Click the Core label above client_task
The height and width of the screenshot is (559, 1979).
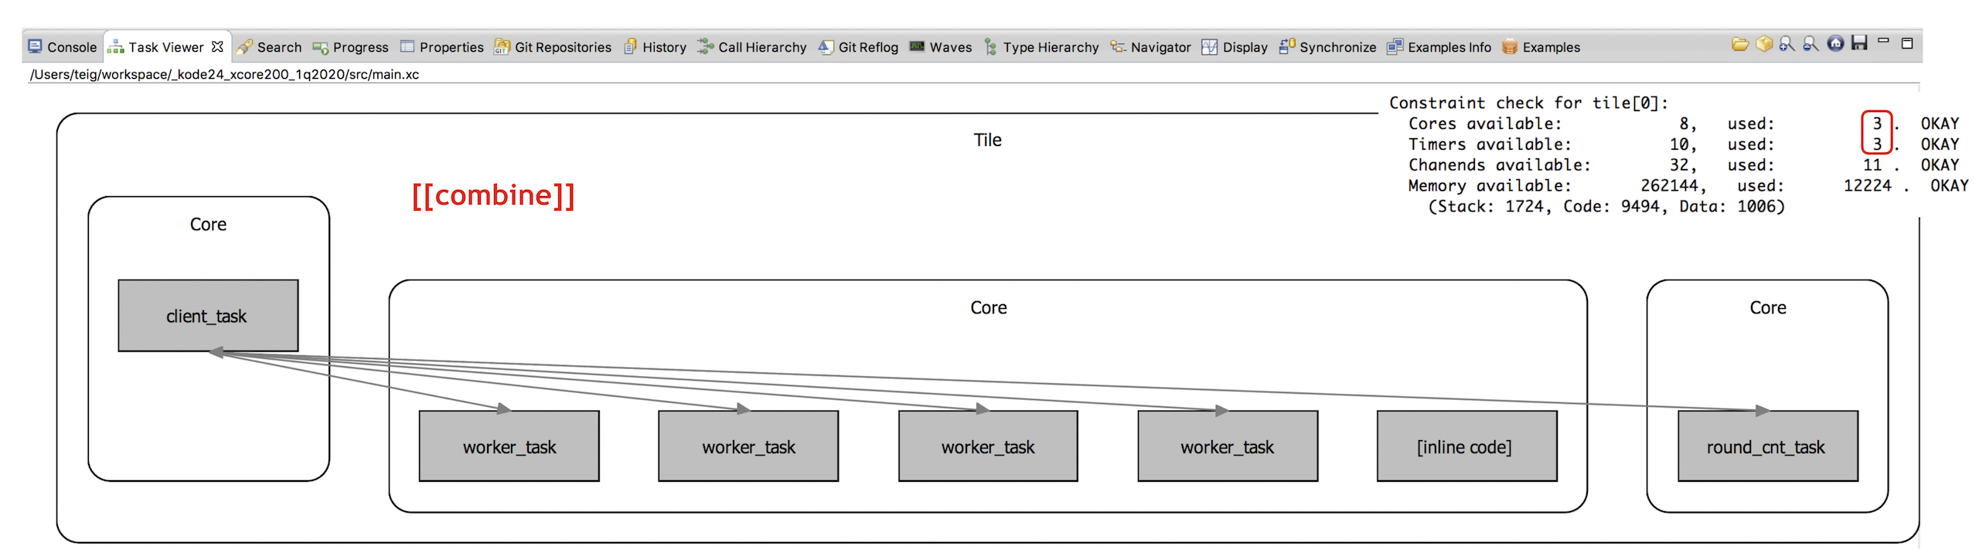click(208, 224)
